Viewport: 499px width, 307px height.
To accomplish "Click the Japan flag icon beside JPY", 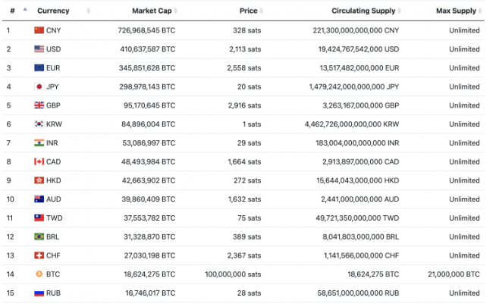I will pyautogui.click(x=39, y=86).
